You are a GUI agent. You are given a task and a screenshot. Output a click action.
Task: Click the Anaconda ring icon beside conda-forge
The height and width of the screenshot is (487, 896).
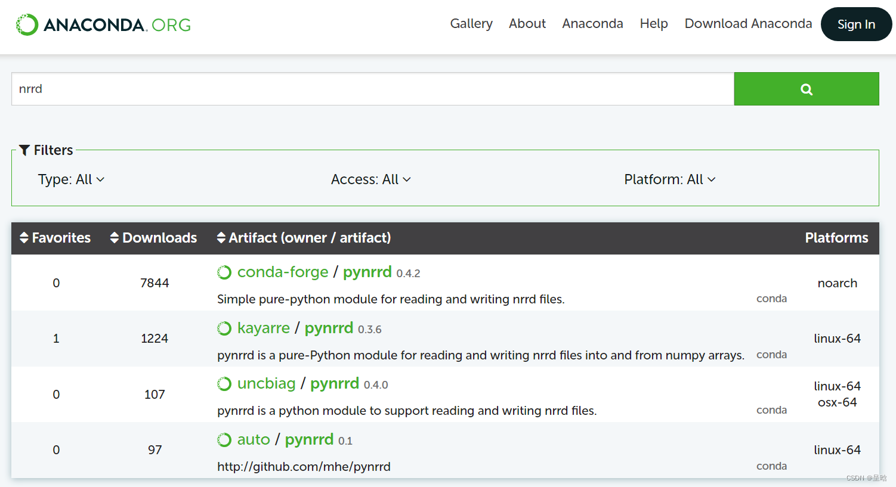pyautogui.click(x=224, y=272)
